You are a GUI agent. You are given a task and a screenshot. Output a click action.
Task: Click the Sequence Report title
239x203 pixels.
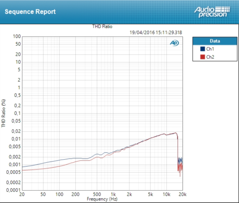click(30, 11)
